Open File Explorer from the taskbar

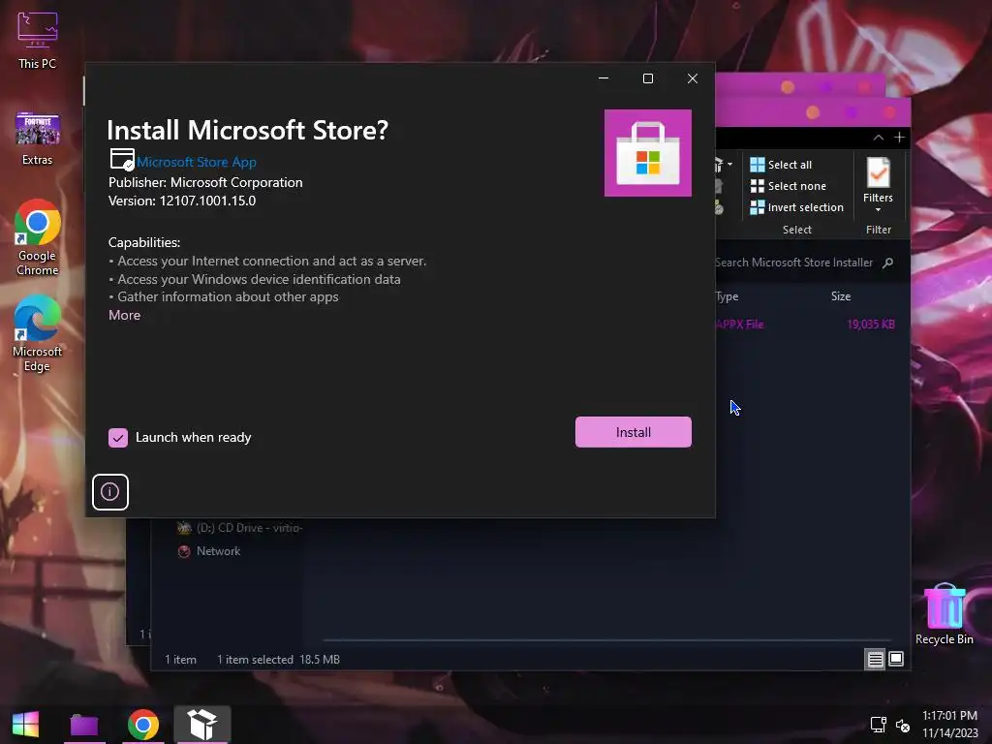click(x=84, y=725)
